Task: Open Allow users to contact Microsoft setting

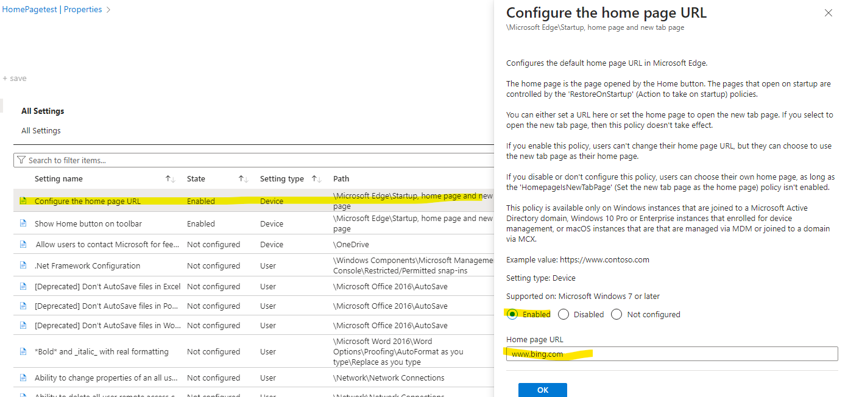Action: [x=107, y=244]
